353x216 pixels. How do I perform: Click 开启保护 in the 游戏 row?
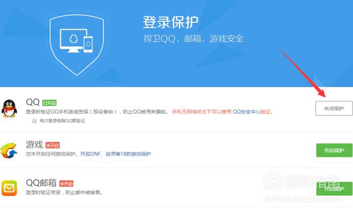[334, 150]
